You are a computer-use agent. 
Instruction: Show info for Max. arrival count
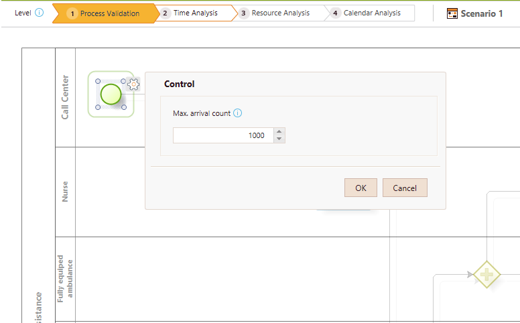click(x=237, y=113)
